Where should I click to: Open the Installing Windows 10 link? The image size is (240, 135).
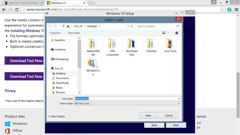(x=27, y=31)
